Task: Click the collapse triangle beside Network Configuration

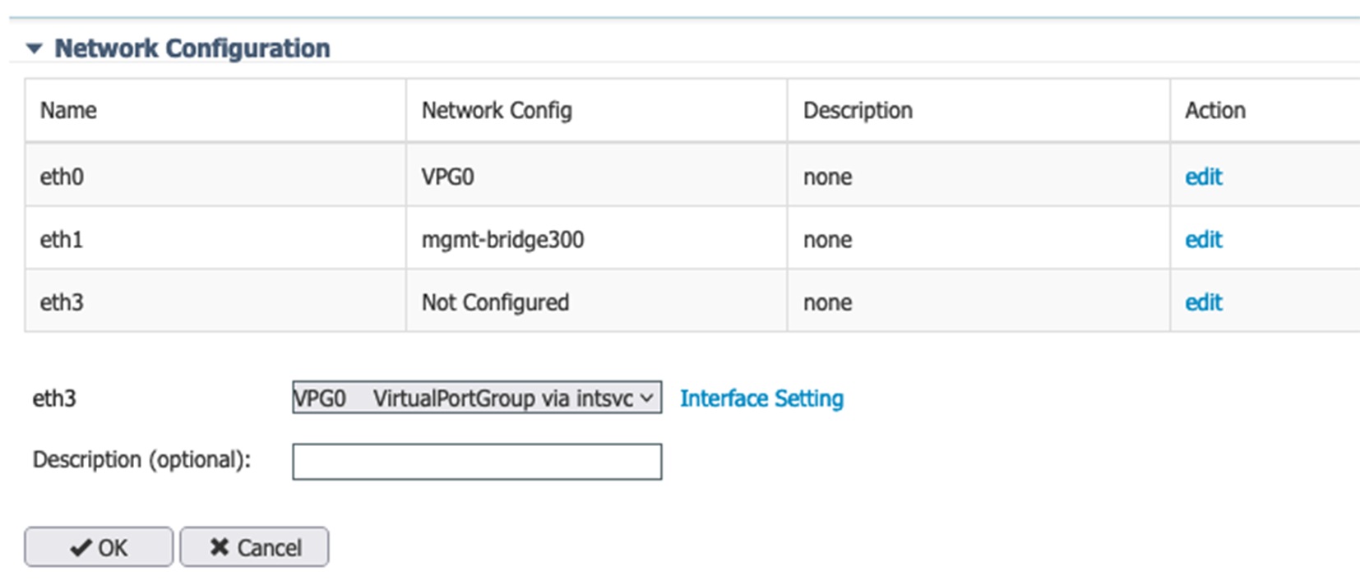Action: click(x=35, y=48)
